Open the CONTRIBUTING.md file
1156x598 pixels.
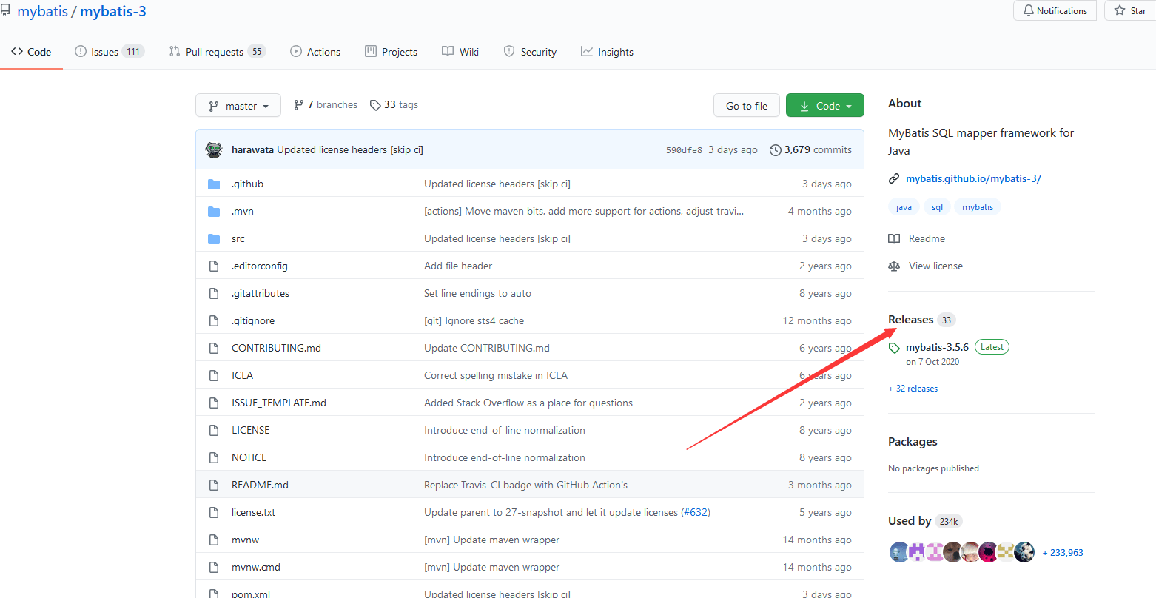pos(276,349)
